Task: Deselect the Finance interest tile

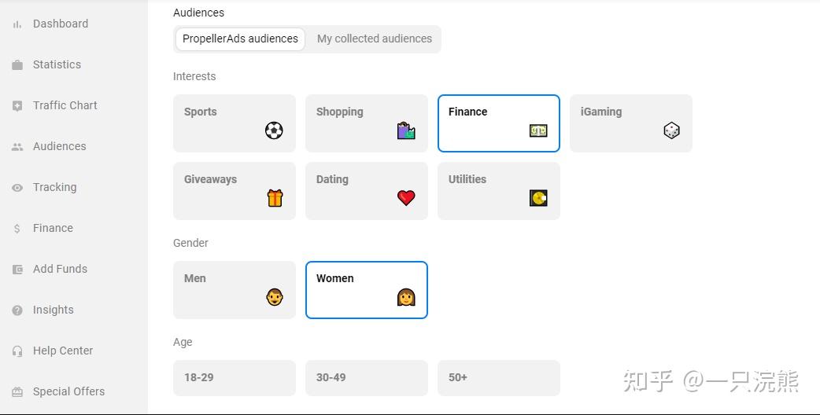Action: click(x=498, y=123)
